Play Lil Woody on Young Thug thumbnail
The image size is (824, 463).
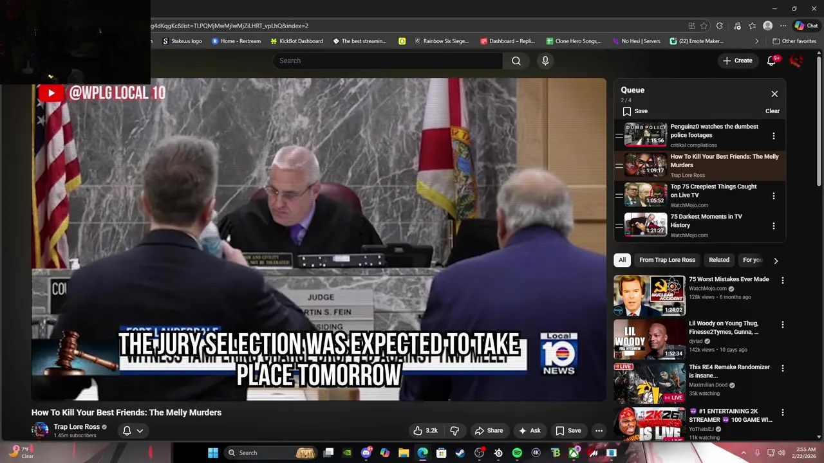point(649,340)
